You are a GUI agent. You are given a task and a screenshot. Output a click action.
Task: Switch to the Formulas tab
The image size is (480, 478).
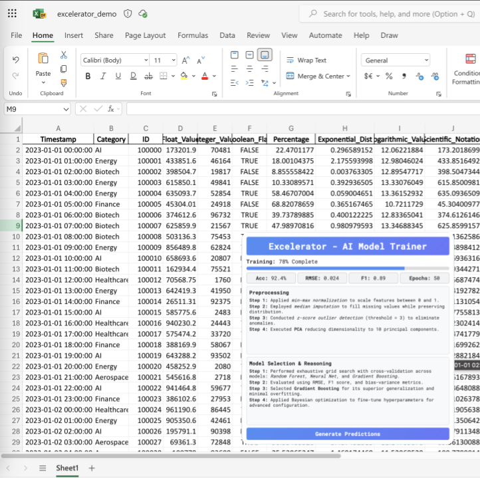pyautogui.click(x=193, y=35)
